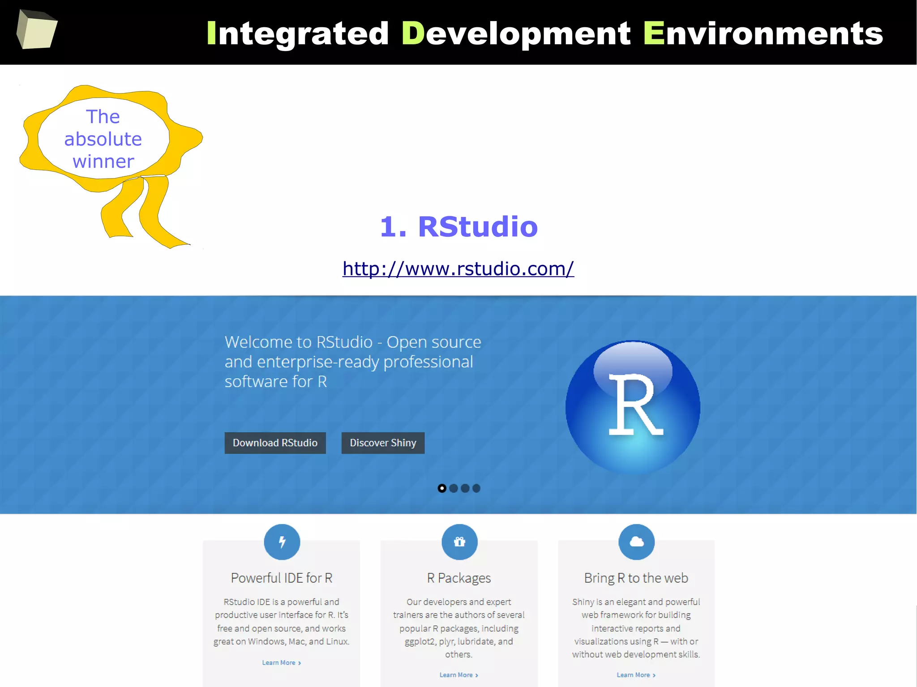Select the third carousel dot
Viewport: 917px width, 687px height.
point(465,488)
